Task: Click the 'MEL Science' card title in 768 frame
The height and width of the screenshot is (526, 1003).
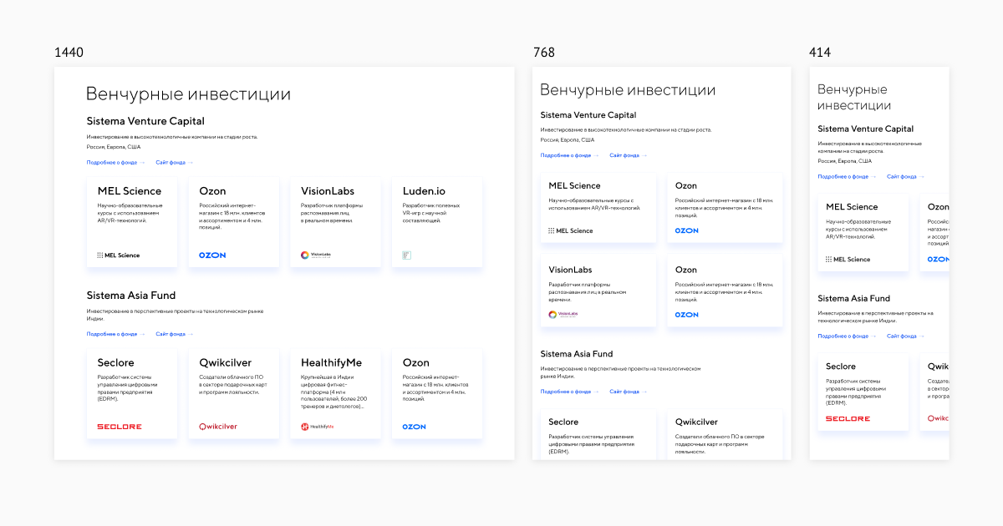Action: (575, 185)
